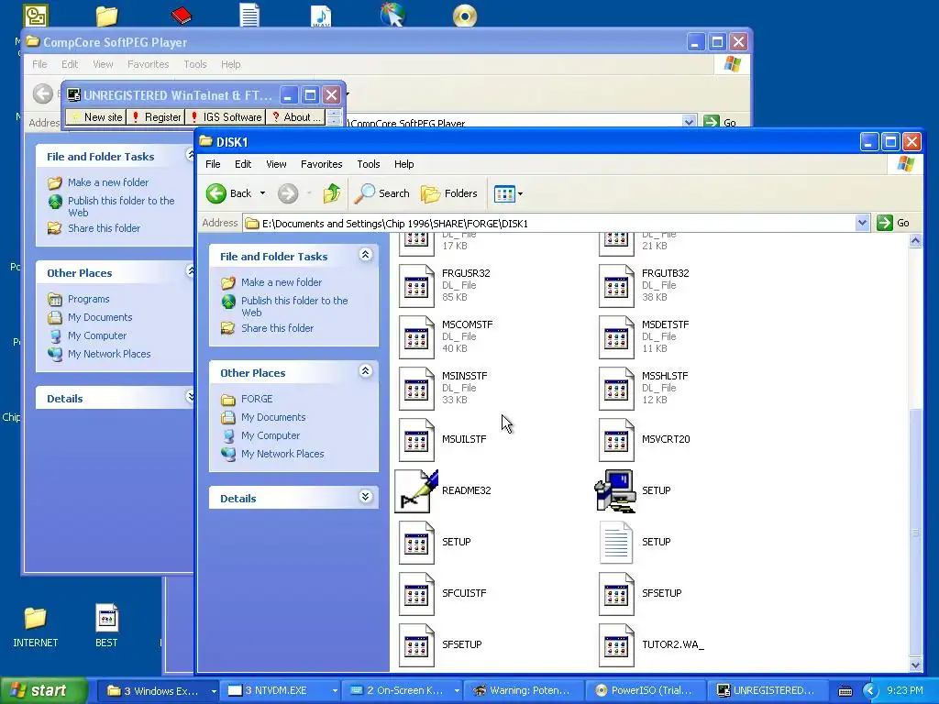Open My Network Places in DISK1 sidebar
The image size is (939, 704).
(x=282, y=454)
